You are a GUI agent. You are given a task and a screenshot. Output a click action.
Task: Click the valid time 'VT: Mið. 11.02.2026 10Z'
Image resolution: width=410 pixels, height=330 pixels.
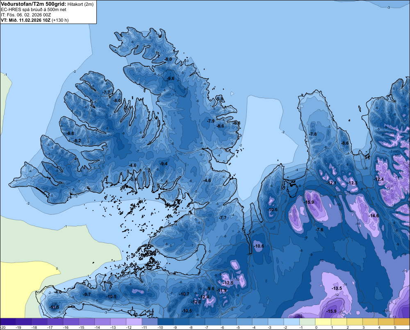click(25, 20)
